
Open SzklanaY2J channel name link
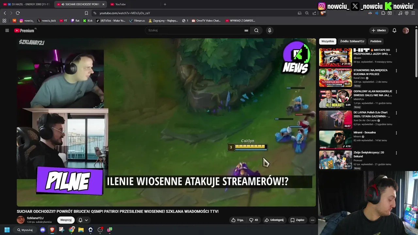[x=35, y=218]
